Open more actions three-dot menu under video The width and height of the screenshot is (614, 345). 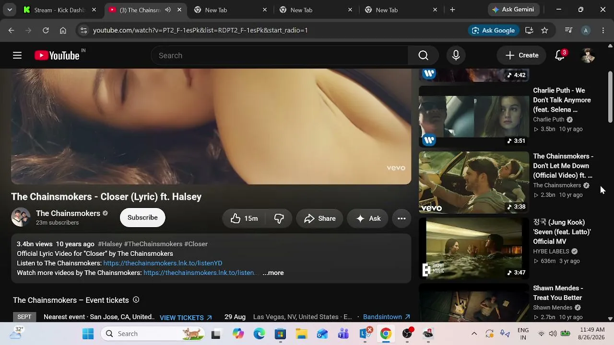401,218
